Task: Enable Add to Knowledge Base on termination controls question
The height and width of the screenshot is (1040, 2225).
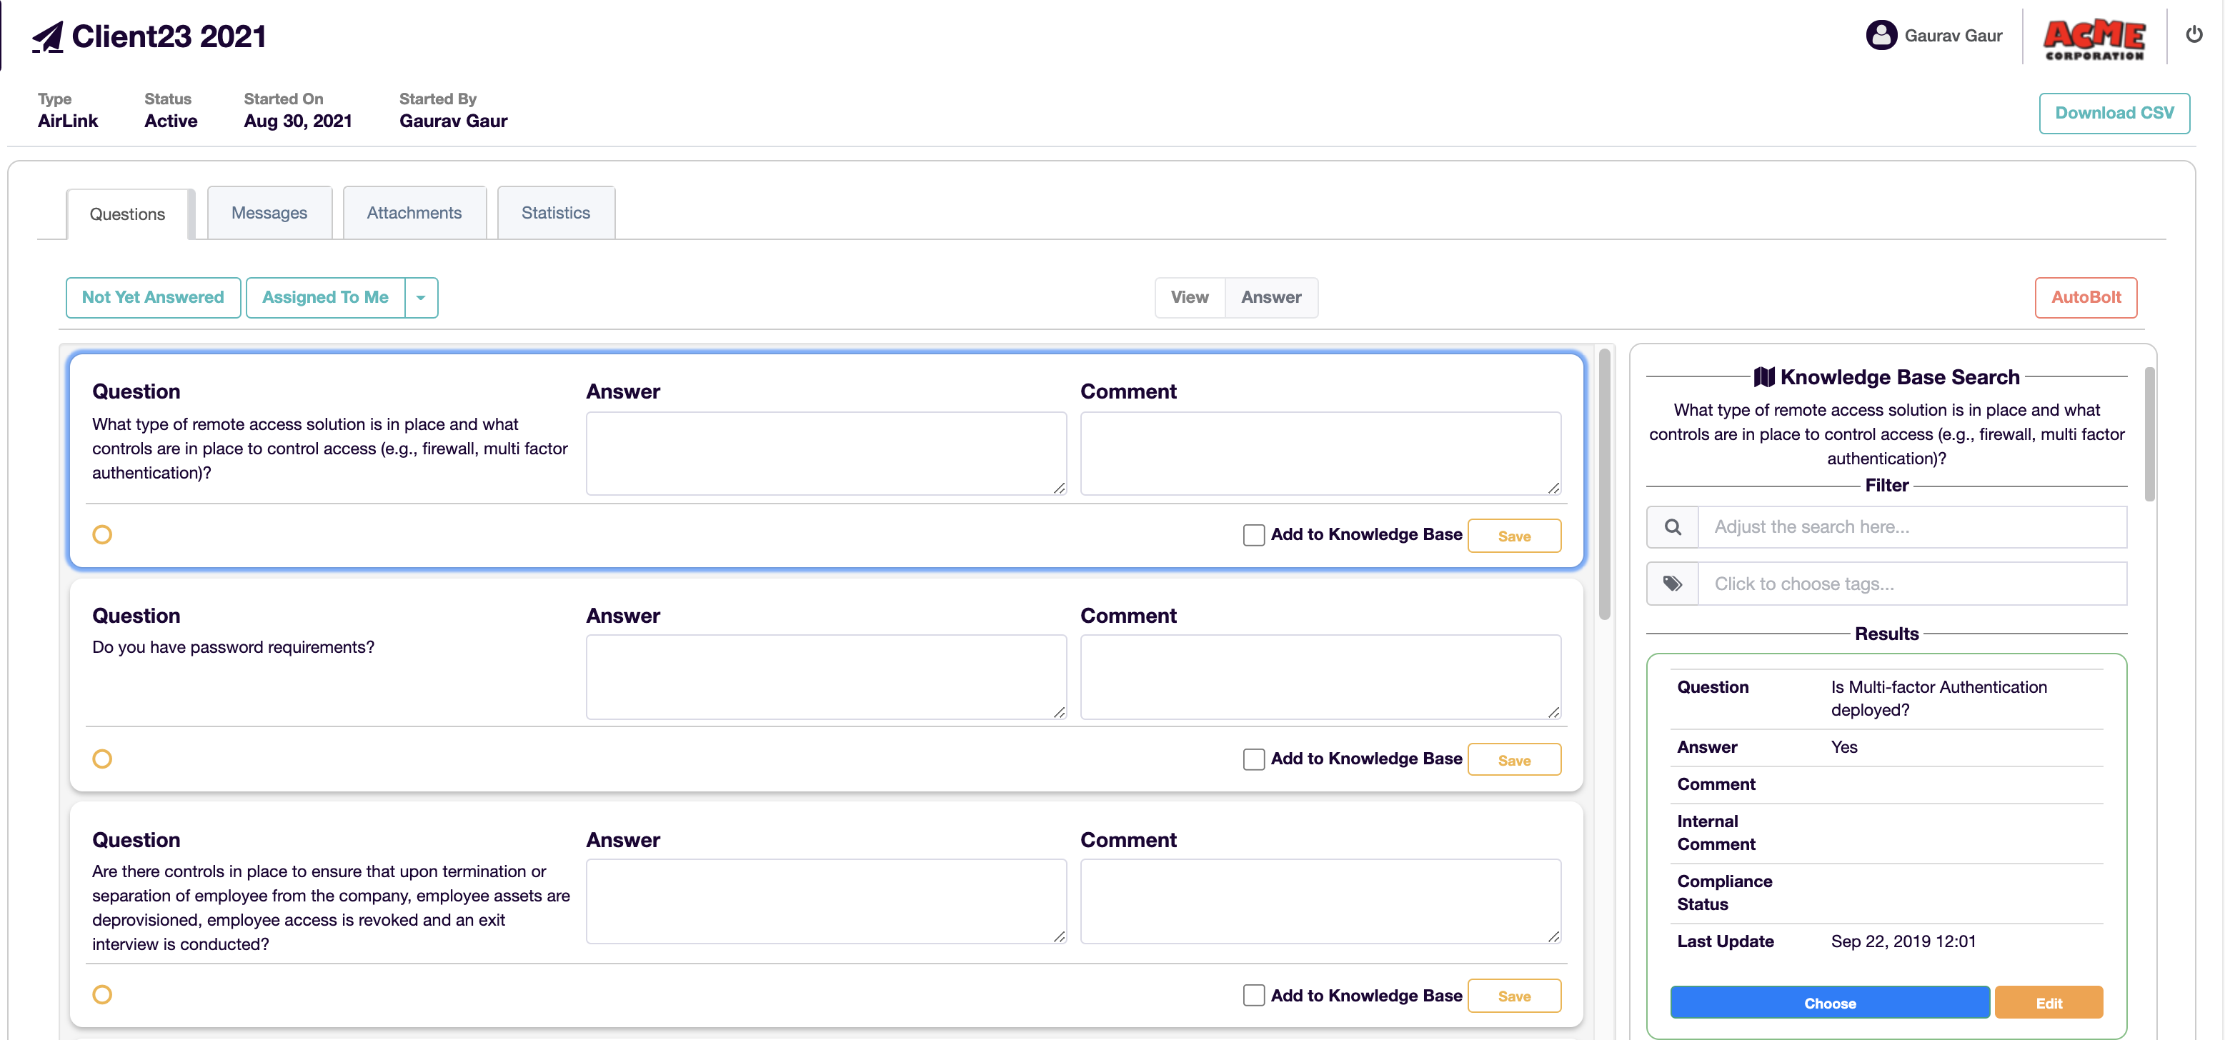Action: click(1253, 995)
